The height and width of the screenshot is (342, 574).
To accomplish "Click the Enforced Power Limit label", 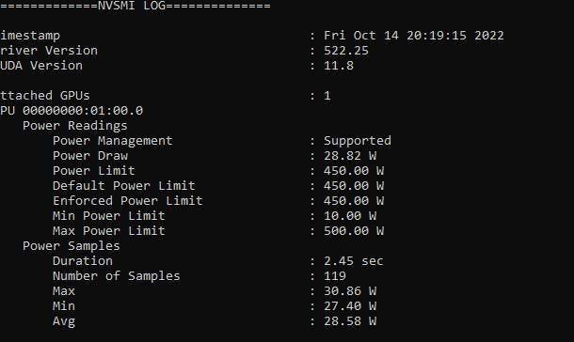I will (x=127, y=201).
